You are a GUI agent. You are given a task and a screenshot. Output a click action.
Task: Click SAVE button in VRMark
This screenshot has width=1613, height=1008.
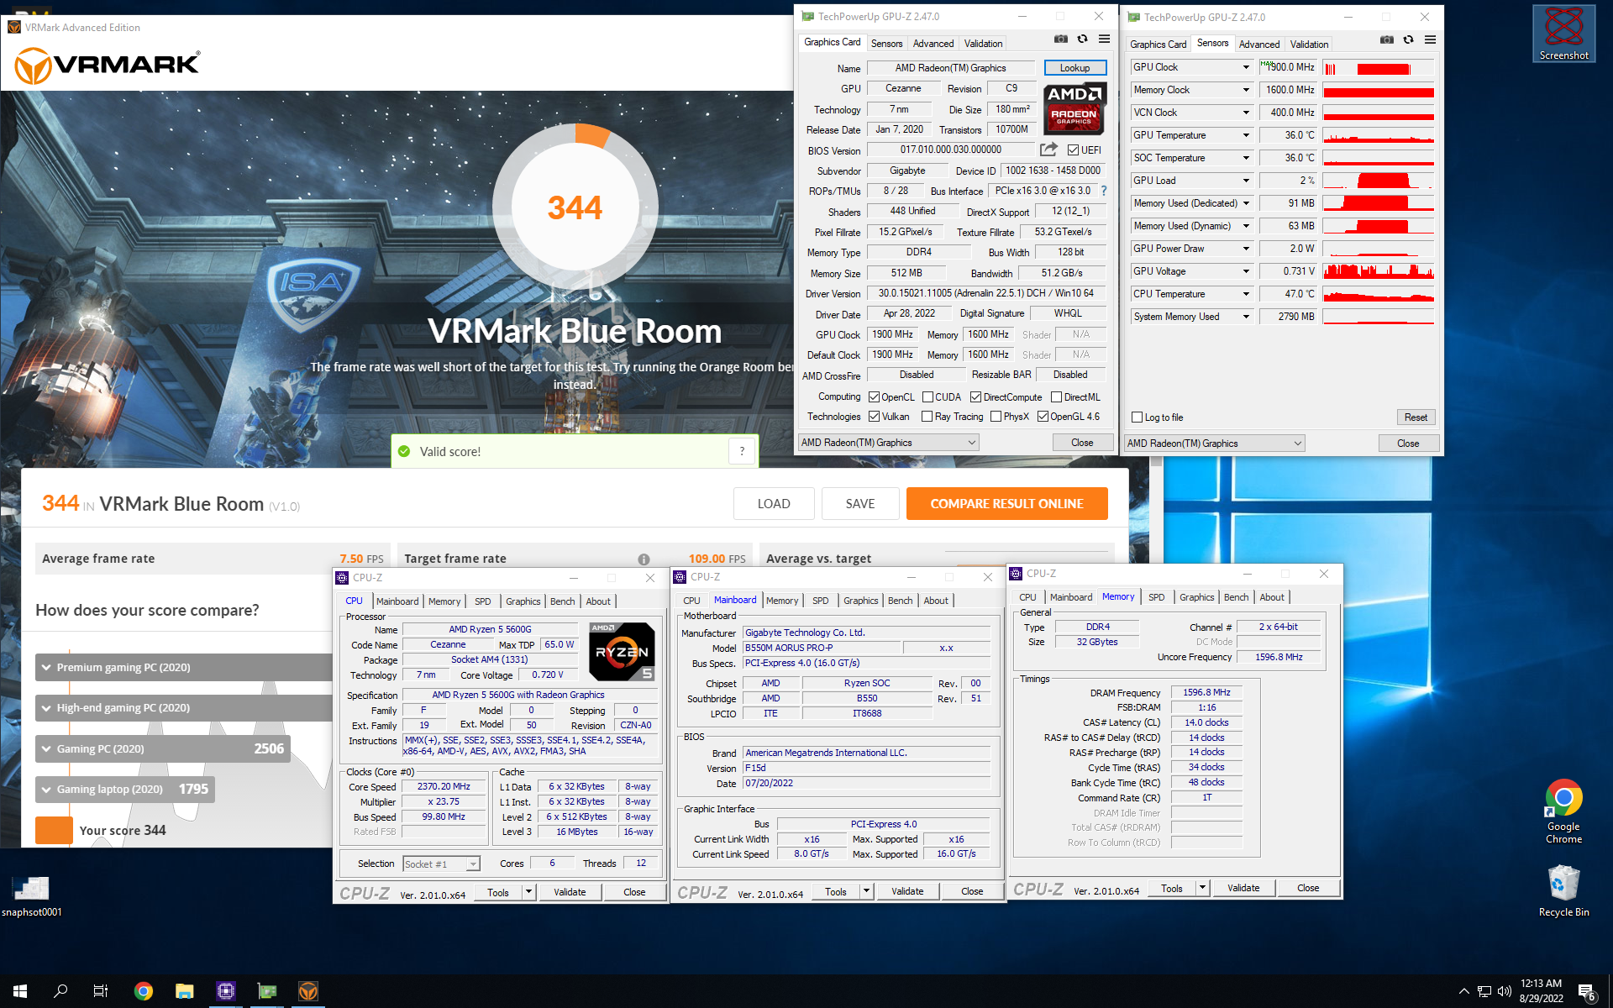coord(860,504)
